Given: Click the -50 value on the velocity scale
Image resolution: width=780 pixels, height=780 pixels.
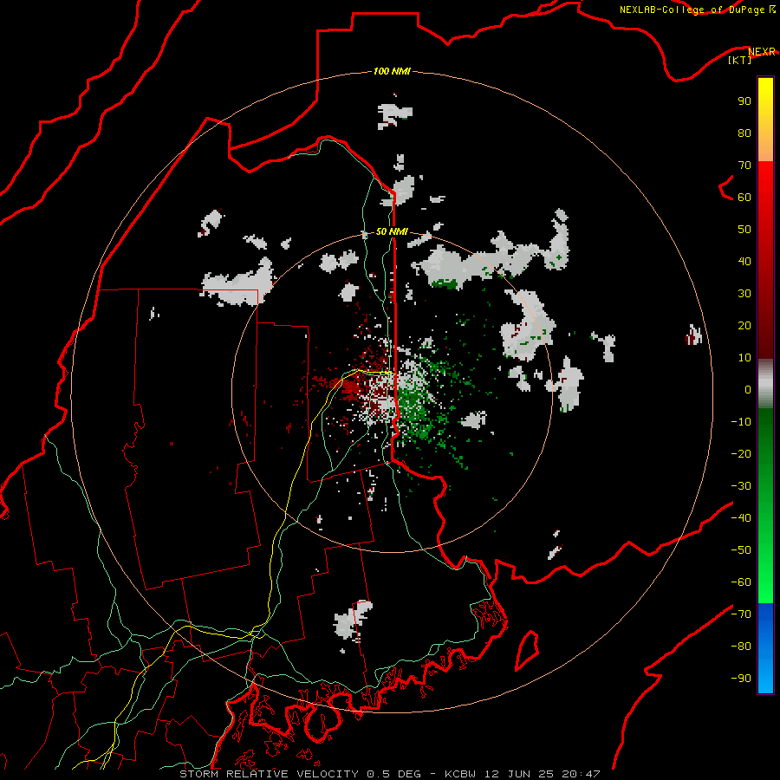Looking at the screenshot, I should point(741,550).
